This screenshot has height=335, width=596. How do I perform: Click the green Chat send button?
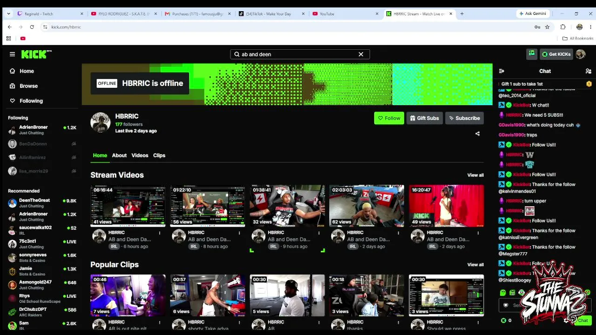[x=582, y=321]
